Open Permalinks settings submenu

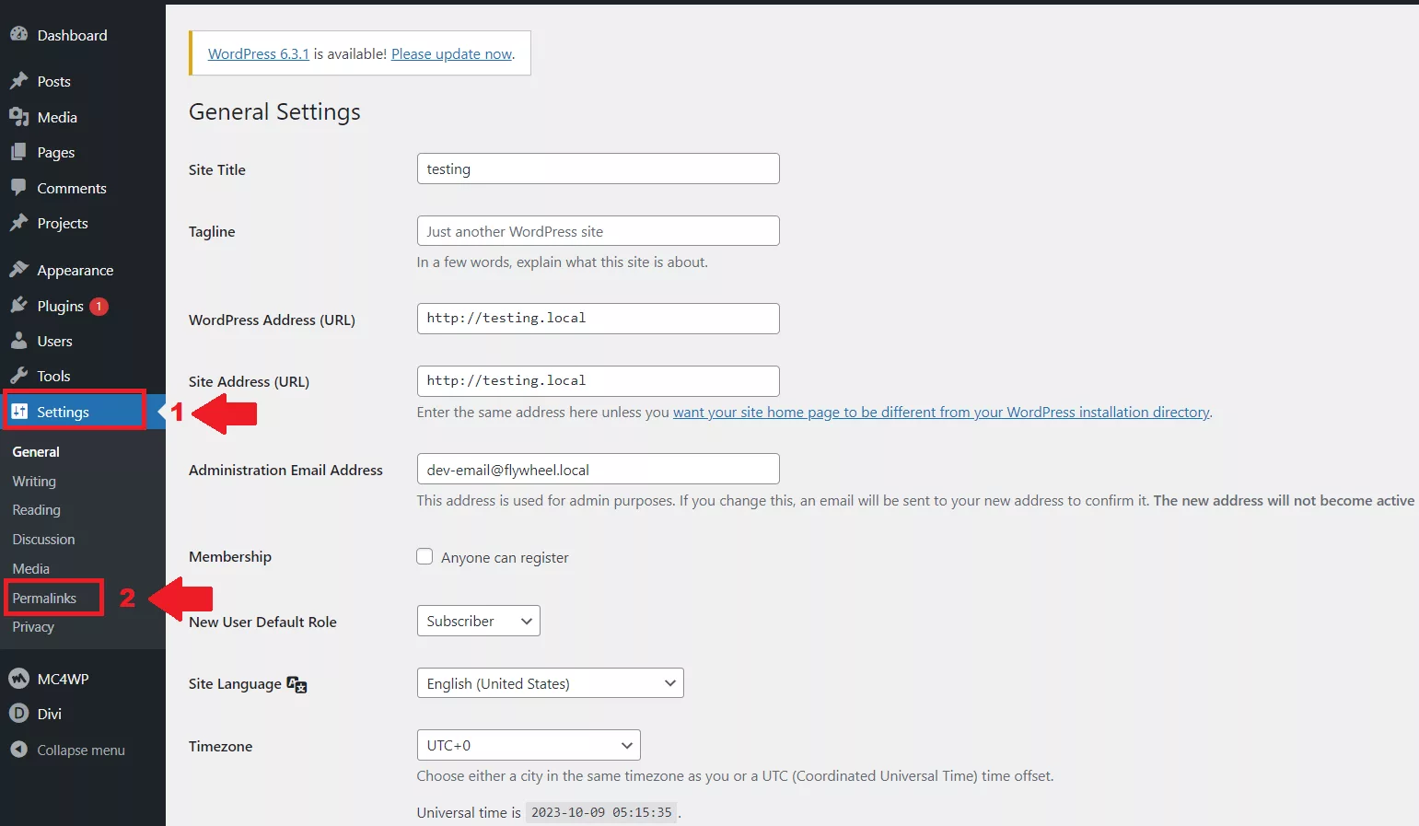point(44,599)
